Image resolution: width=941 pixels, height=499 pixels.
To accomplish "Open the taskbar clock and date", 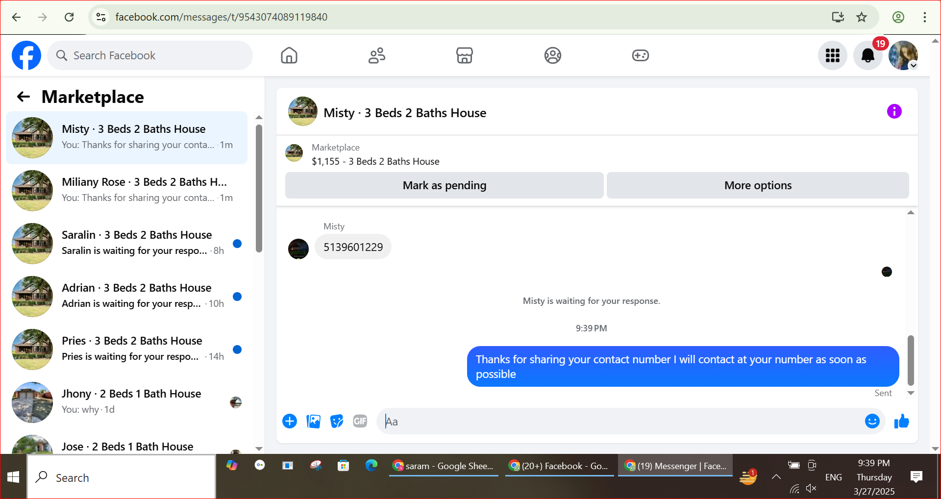I will [x=874, y=477].
